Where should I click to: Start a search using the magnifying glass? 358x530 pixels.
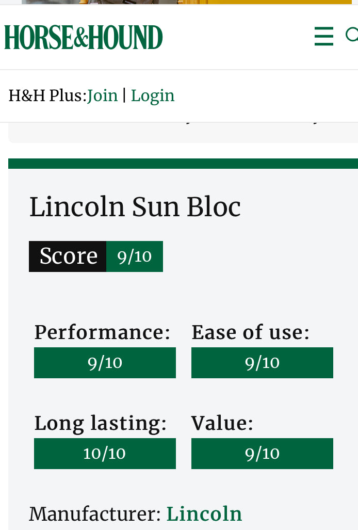coord(353,36)
